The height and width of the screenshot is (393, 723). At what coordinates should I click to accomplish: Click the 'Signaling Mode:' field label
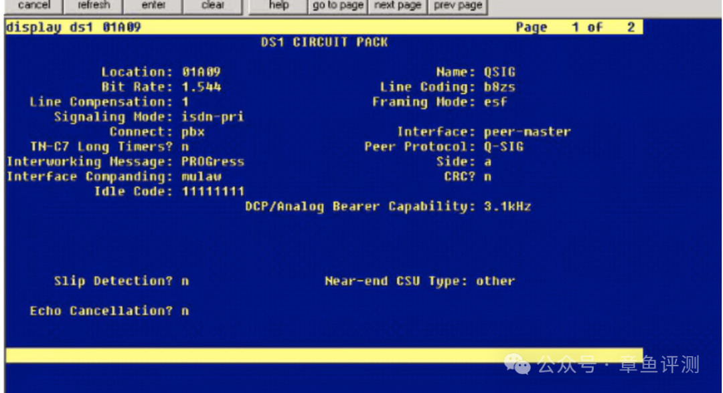(113, 117)
